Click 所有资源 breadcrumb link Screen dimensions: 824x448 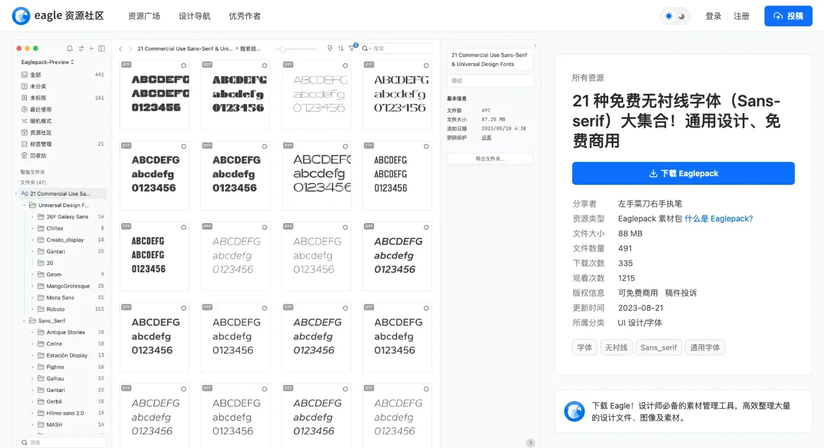click(588, 78)
